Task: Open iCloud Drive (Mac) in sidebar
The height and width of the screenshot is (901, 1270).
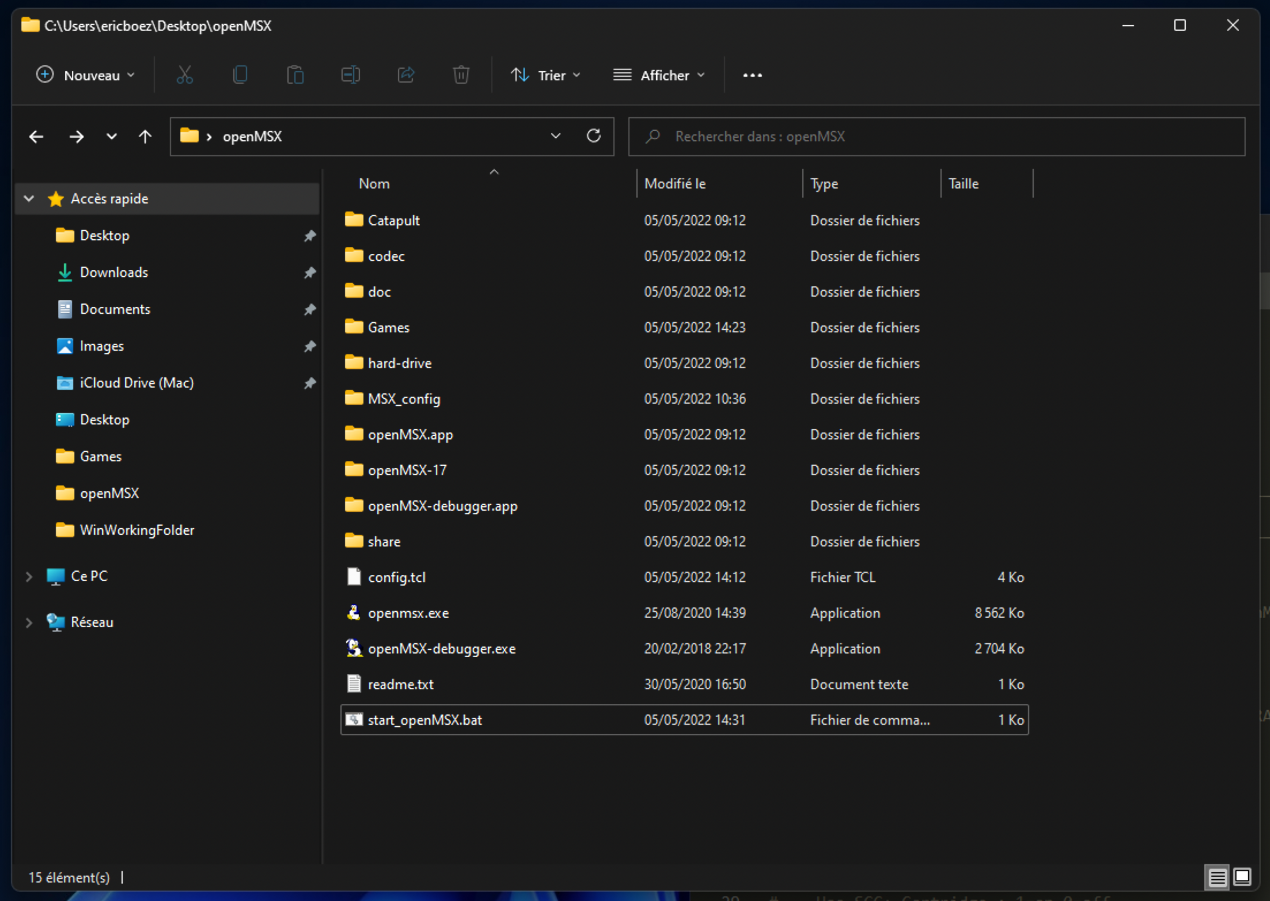Action: click(x=136, y=383)
